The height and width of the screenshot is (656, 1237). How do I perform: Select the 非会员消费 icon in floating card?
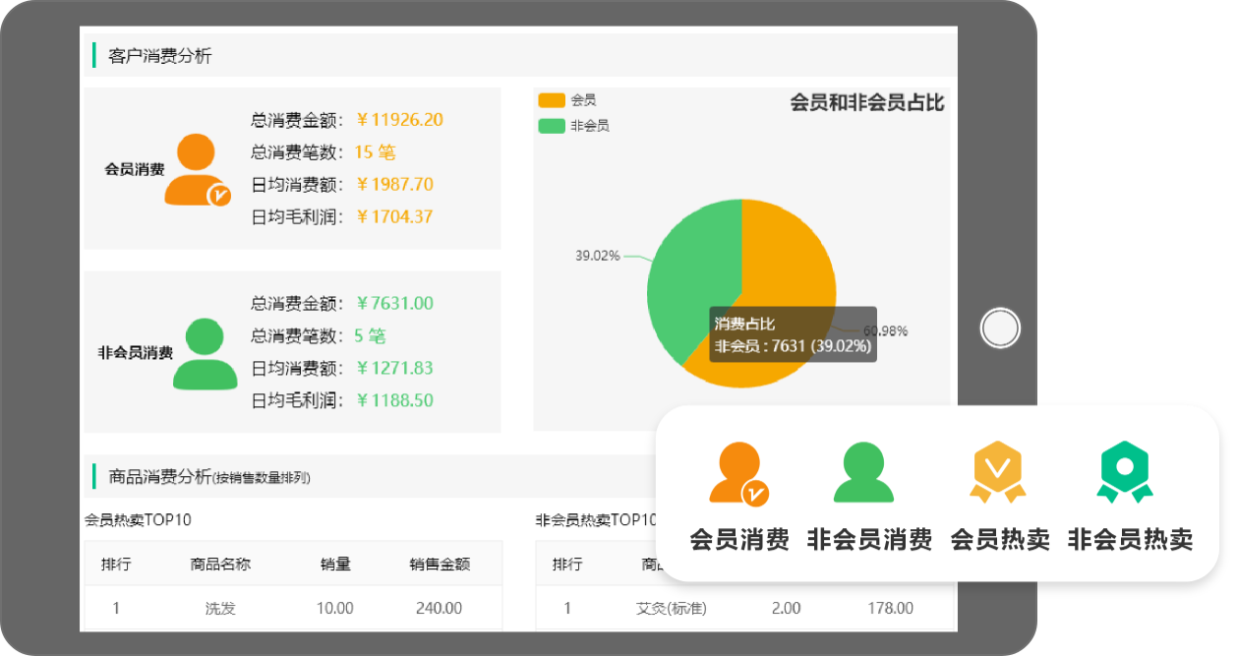(863, 473)
